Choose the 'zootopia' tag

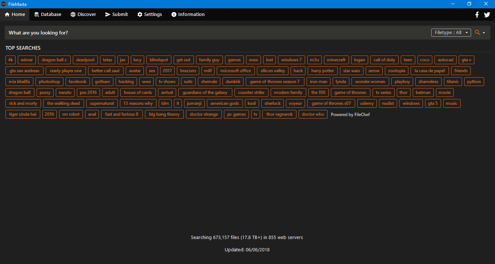click(x=397, y=71)
